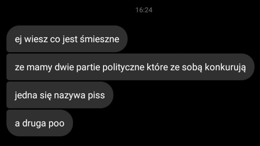Click the word 'konkurują' in second message
Viewport: 260px width, 146px height.
coord(225,67)
